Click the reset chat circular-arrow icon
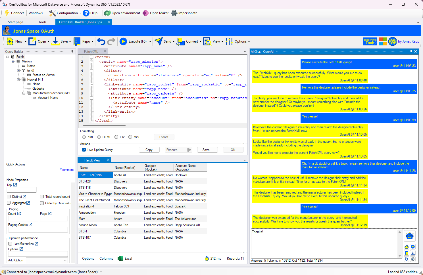Image resolution: width=423 pixels, height=275 pixels. [407, 259]
